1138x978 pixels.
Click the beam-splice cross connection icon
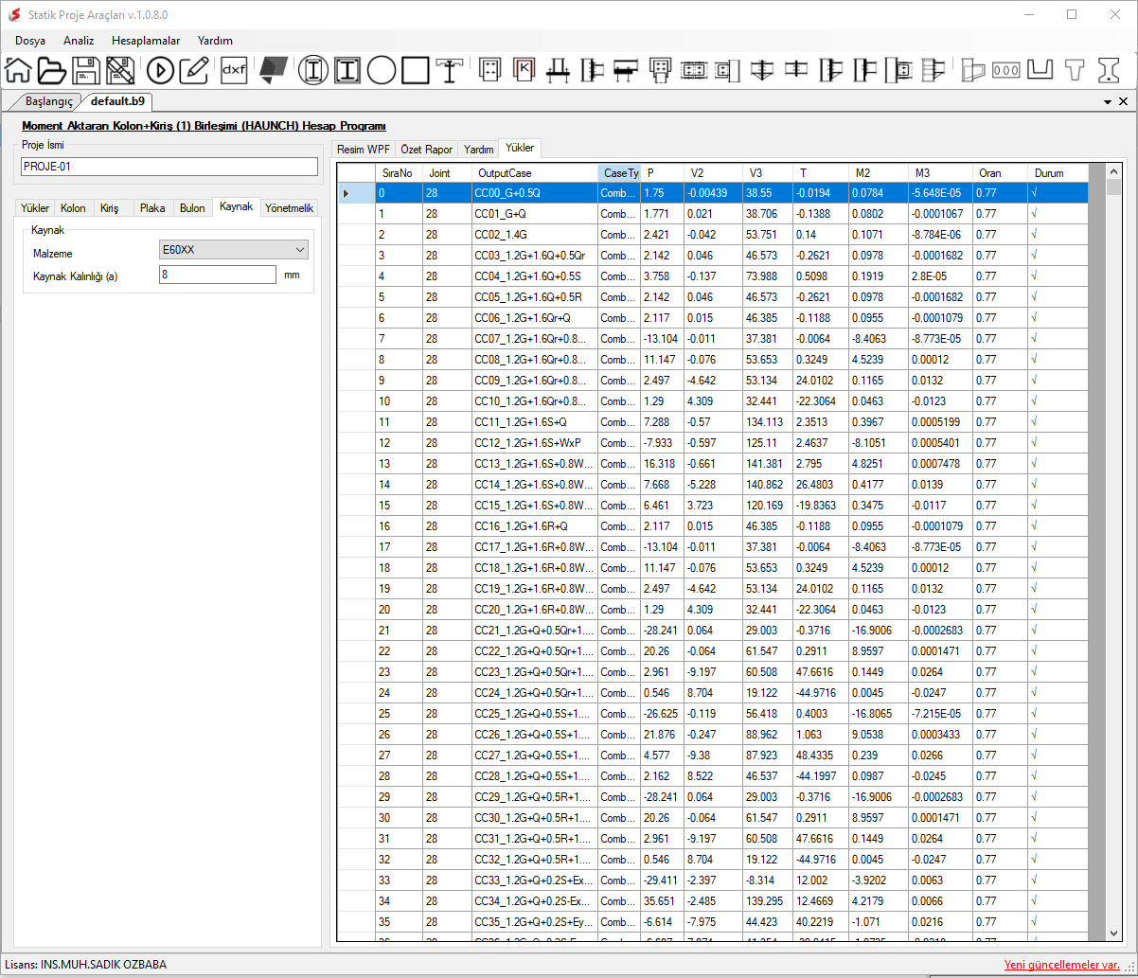coord(796,70)
